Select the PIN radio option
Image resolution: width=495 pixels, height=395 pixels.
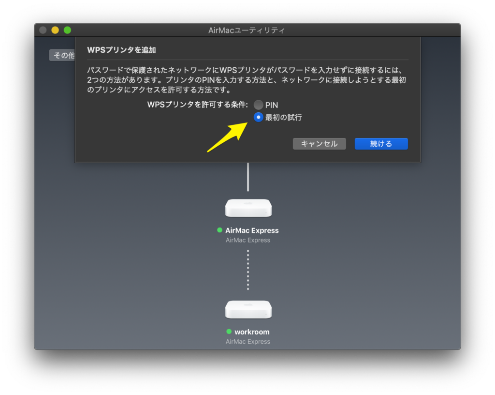click(x=258, y=105)
